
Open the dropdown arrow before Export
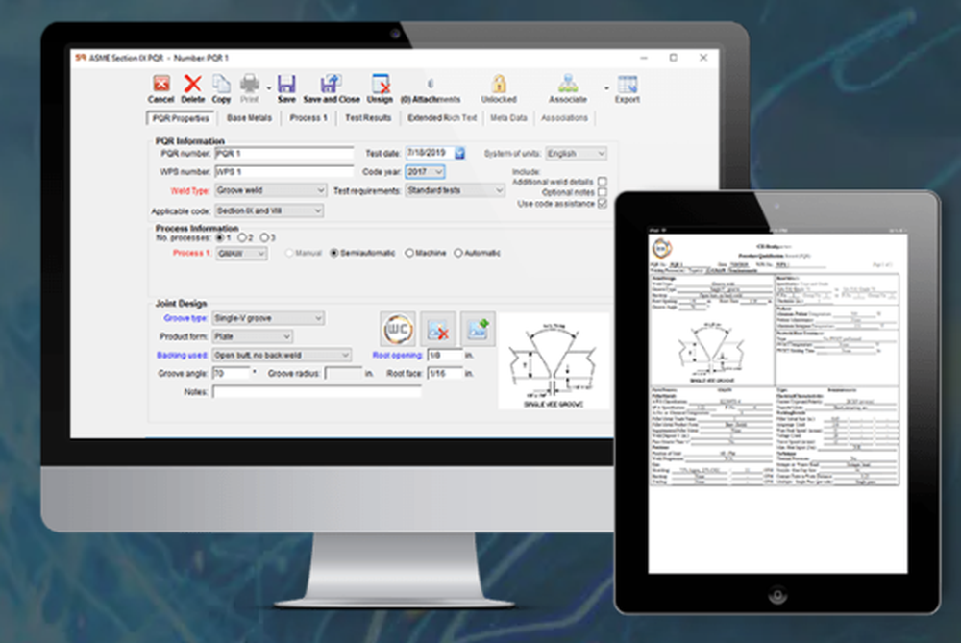(x=606, y=87)
